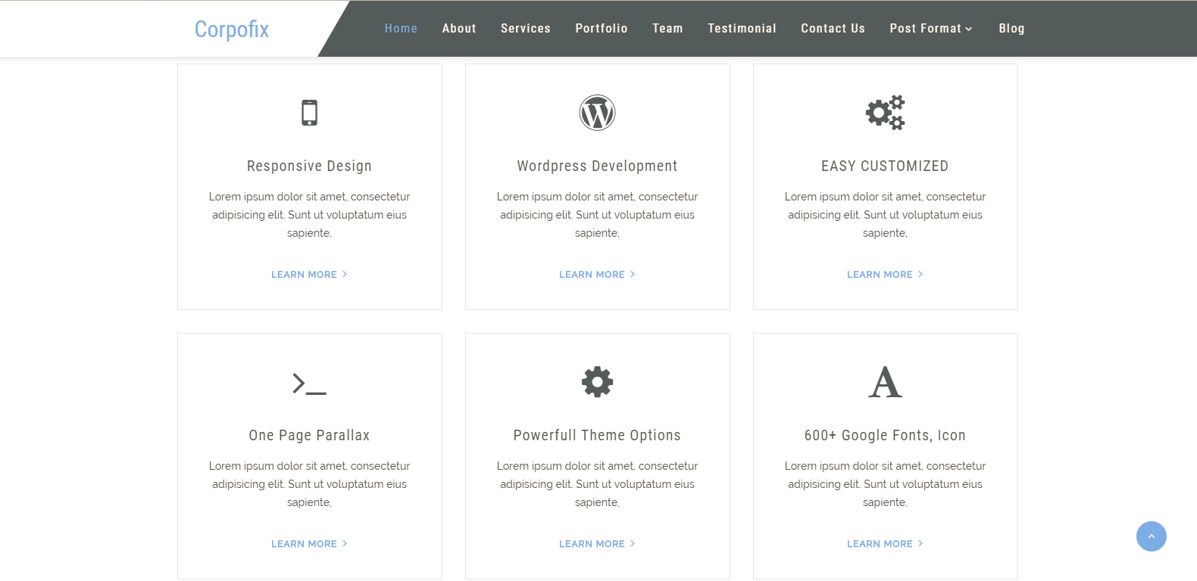Open the Testimonial menu link
The width and height of the screenshot is (1197, 581).
pos(742,29)
